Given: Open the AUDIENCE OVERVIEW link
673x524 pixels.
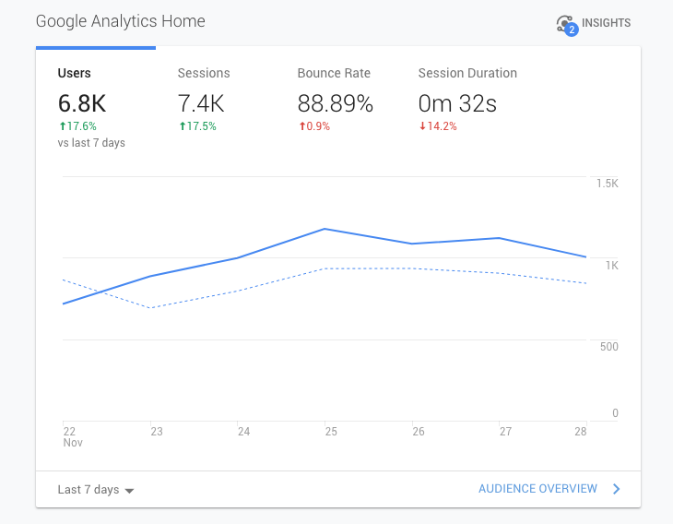Looking at the screenshot, I should [537, 489].
